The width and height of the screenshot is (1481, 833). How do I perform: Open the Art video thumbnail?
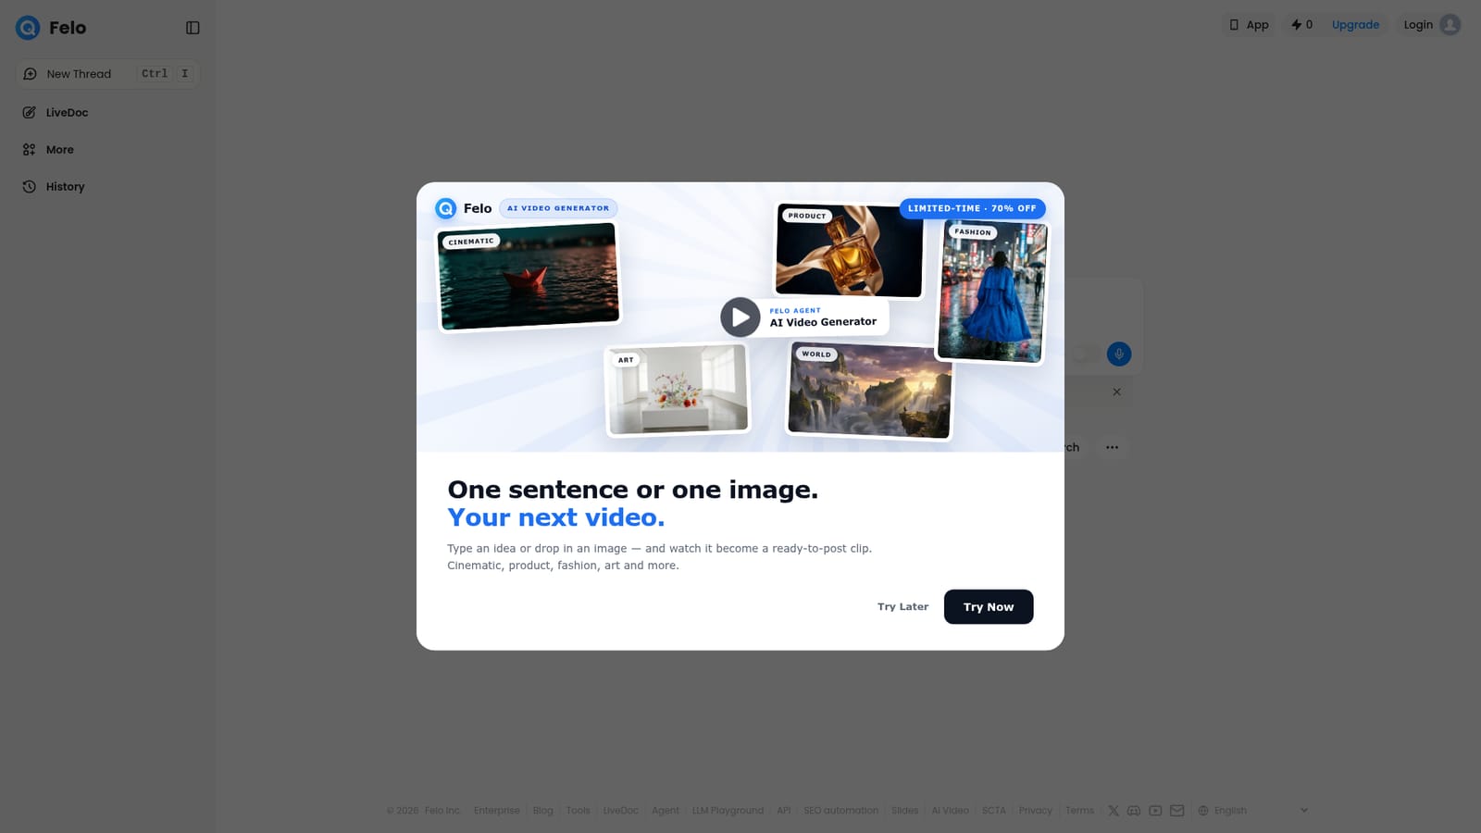coord(678,389)
